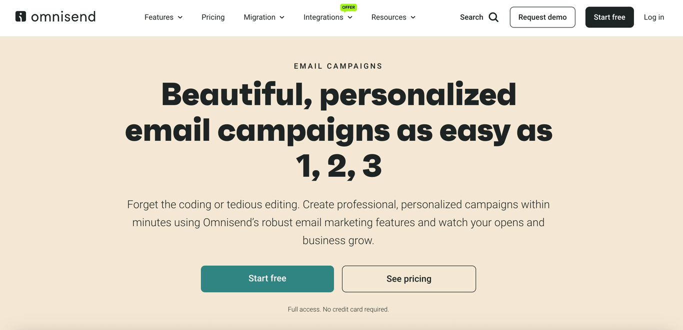This screenshot has width=683, height=330.
Task: Select the Omnisend brand mark in the header
Action: 20,16
